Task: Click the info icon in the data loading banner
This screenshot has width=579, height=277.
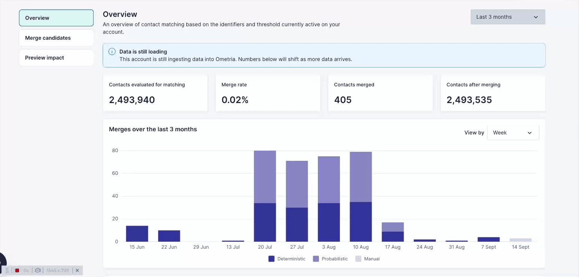Action: click(112, 52)
